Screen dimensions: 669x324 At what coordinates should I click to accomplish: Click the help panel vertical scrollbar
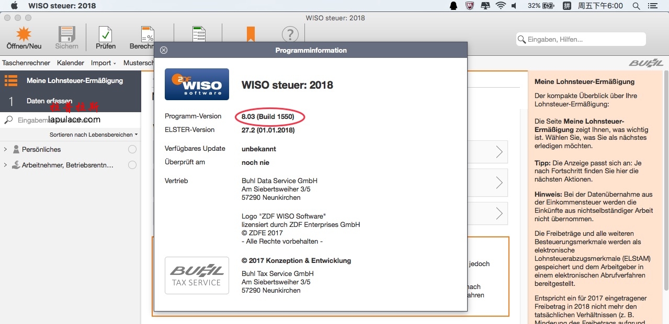tap(666, 180)
